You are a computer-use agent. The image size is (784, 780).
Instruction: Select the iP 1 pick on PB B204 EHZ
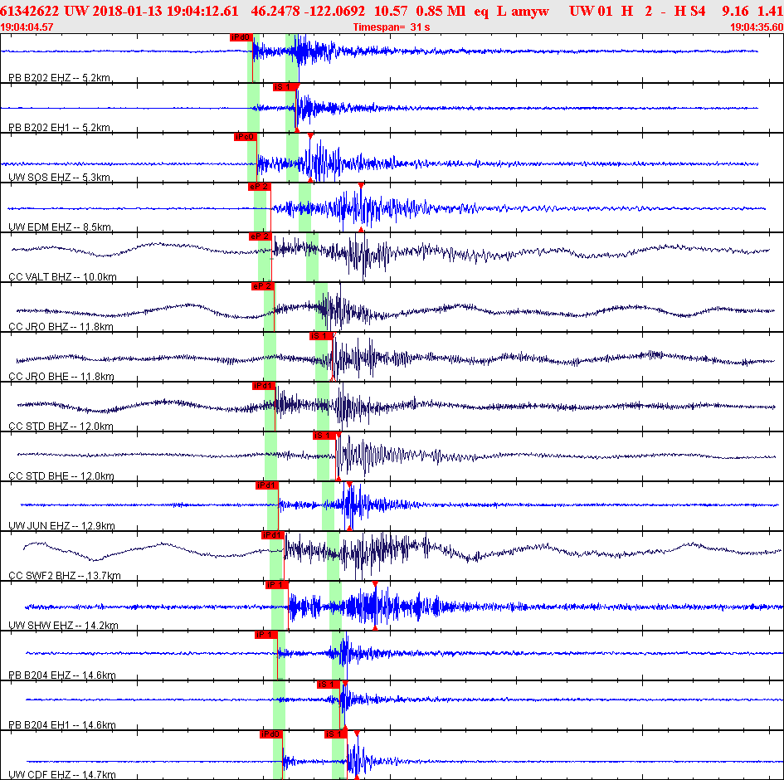(266, 635)
